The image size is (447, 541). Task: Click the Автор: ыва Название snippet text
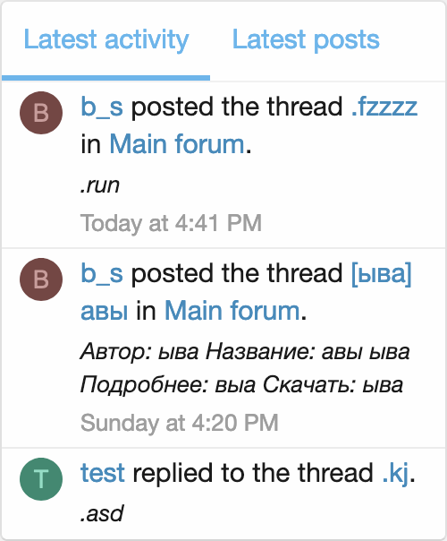(245, 352)
